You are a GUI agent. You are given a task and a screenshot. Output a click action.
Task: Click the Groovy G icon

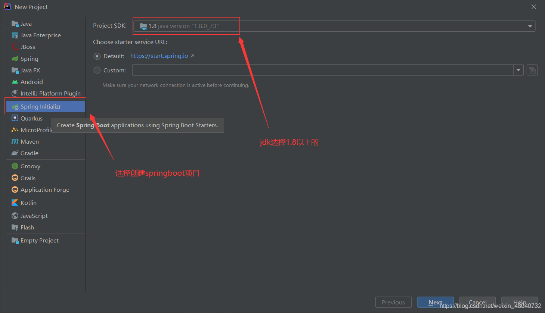click(x=15, y=166)
